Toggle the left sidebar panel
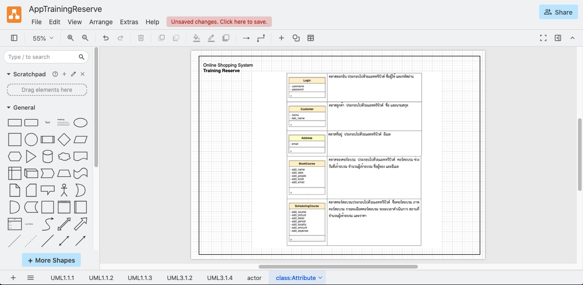 pos(14,38)
